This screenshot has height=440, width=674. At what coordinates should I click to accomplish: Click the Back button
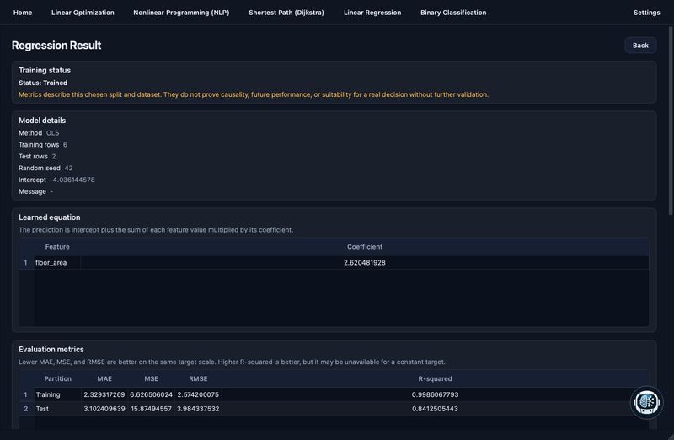(640, 46)
